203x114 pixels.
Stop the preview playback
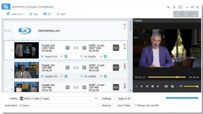[x=153, y=86]
